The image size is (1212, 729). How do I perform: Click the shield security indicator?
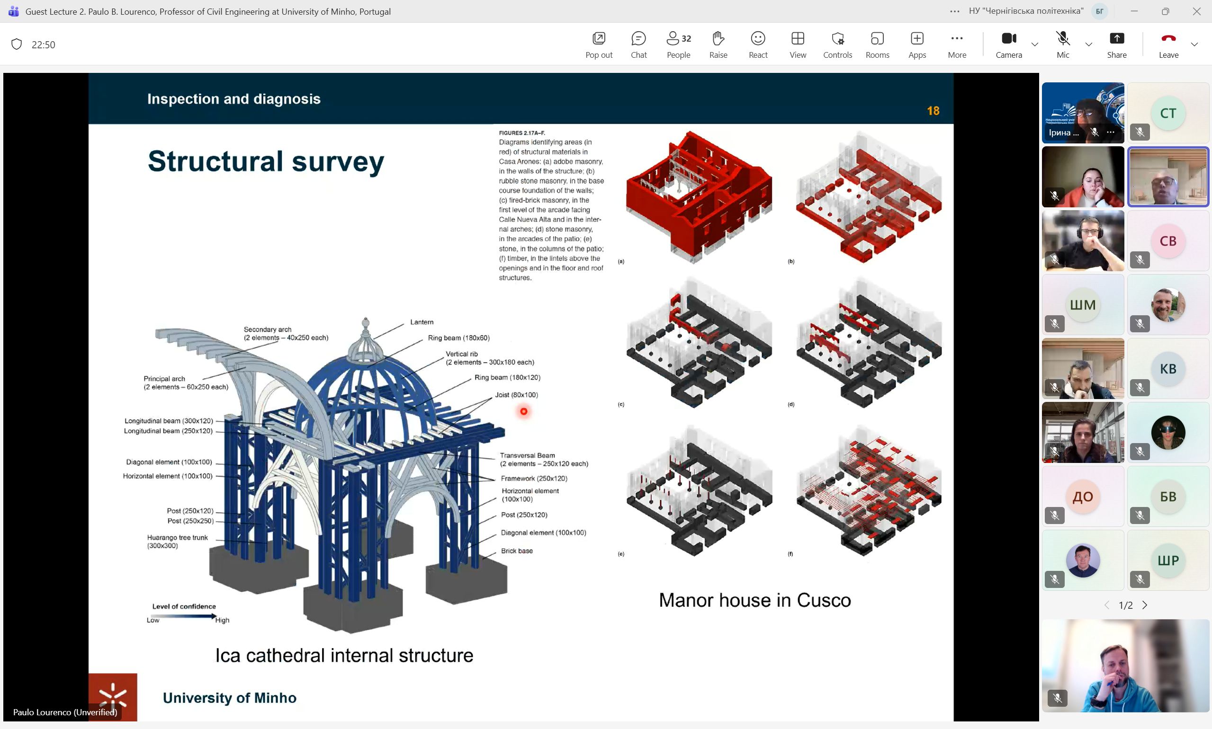[17, 44]
